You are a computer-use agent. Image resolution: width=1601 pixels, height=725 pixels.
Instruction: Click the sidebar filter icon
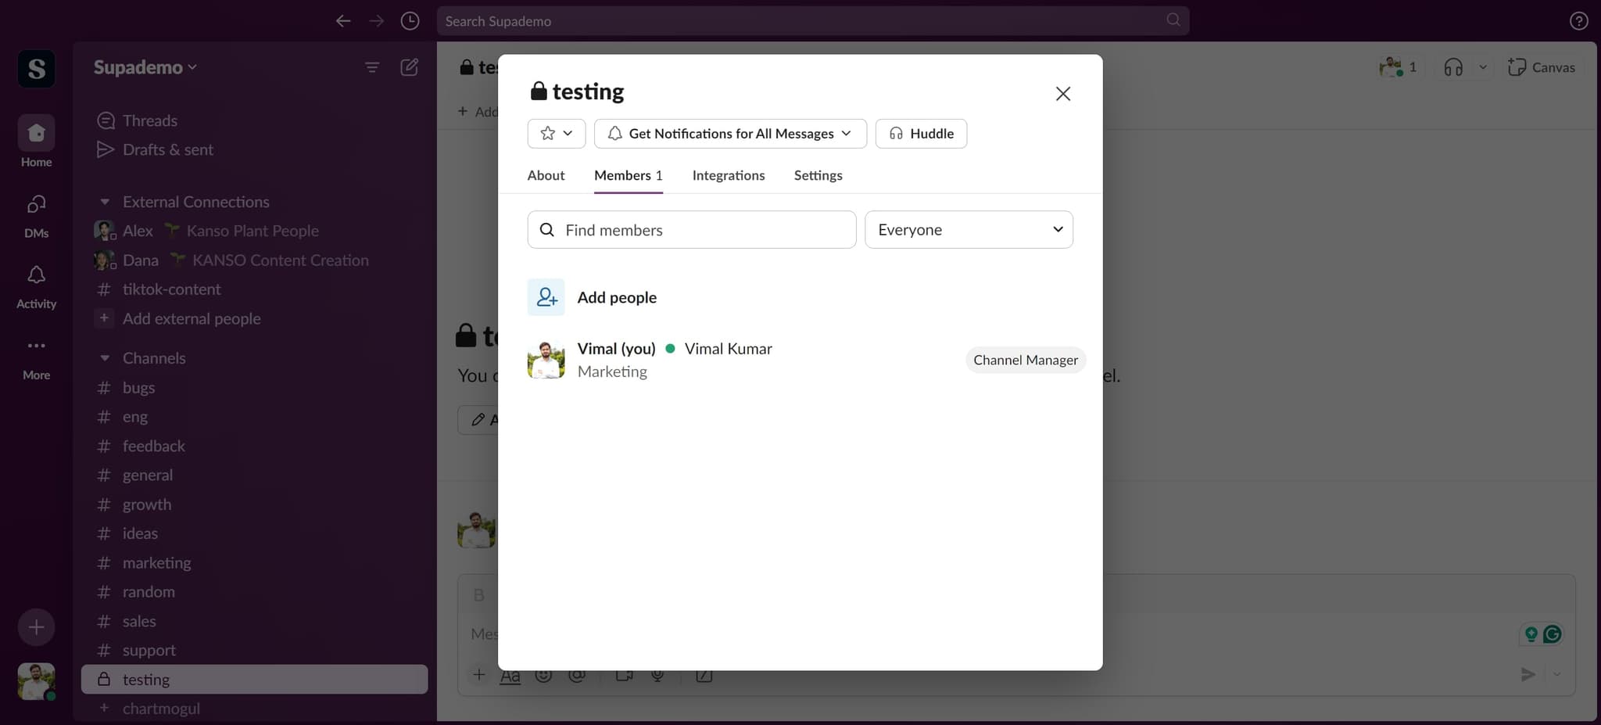tap(372, 67)
